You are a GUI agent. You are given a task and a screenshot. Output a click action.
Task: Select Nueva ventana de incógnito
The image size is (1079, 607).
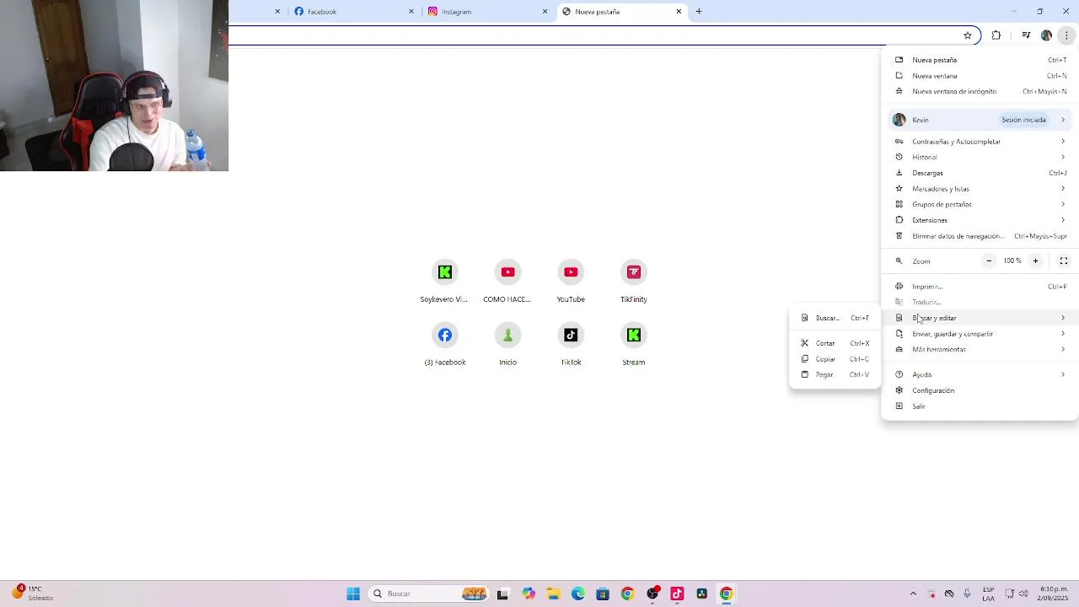pyautogui.click(x=980, y=91)
